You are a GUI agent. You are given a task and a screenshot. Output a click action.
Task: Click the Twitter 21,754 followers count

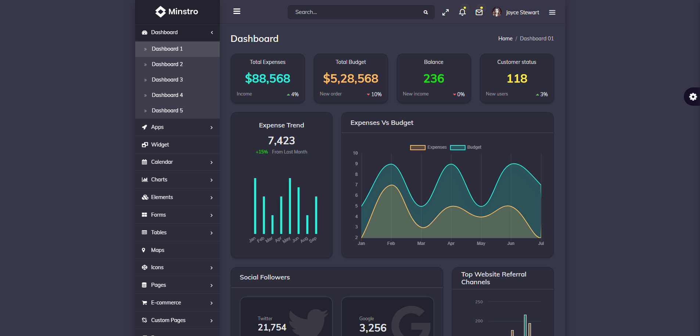click(272, 328)
